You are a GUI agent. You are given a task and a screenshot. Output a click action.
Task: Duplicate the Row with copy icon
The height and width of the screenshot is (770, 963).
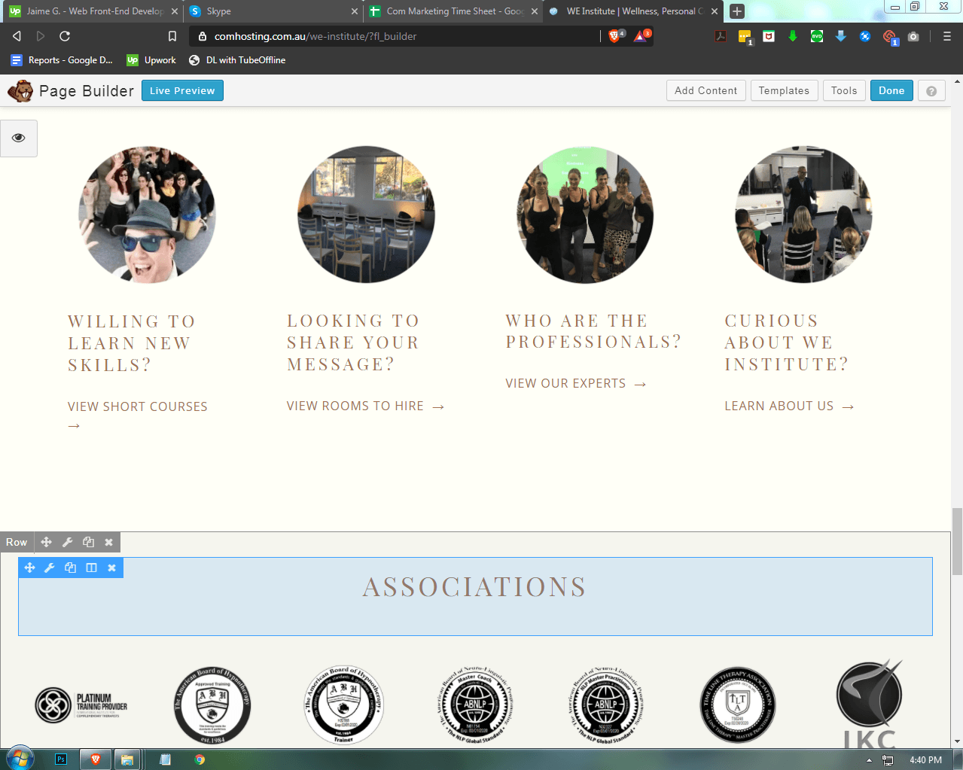[88, 542]
